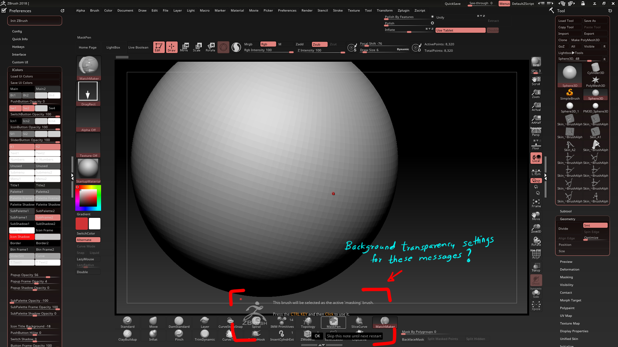Select the Edit mode icon
Screen dimensions: 618x347
click(x=159, y=47)
